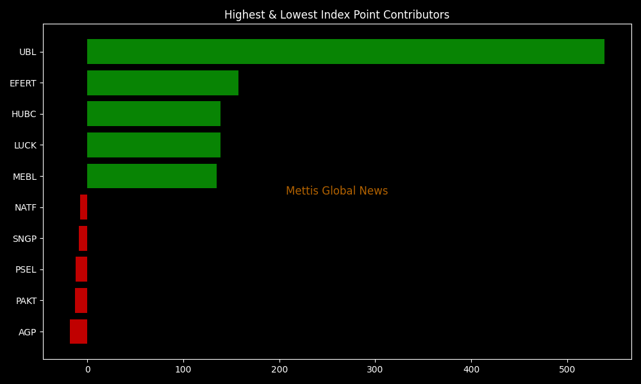Click the 'LUCK' y-axis label
This screenshot has width=641, height=384.
[26, 146]
